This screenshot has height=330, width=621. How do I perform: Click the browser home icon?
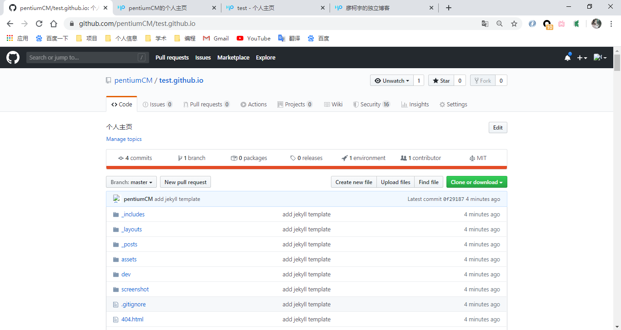tap(54, 24)
